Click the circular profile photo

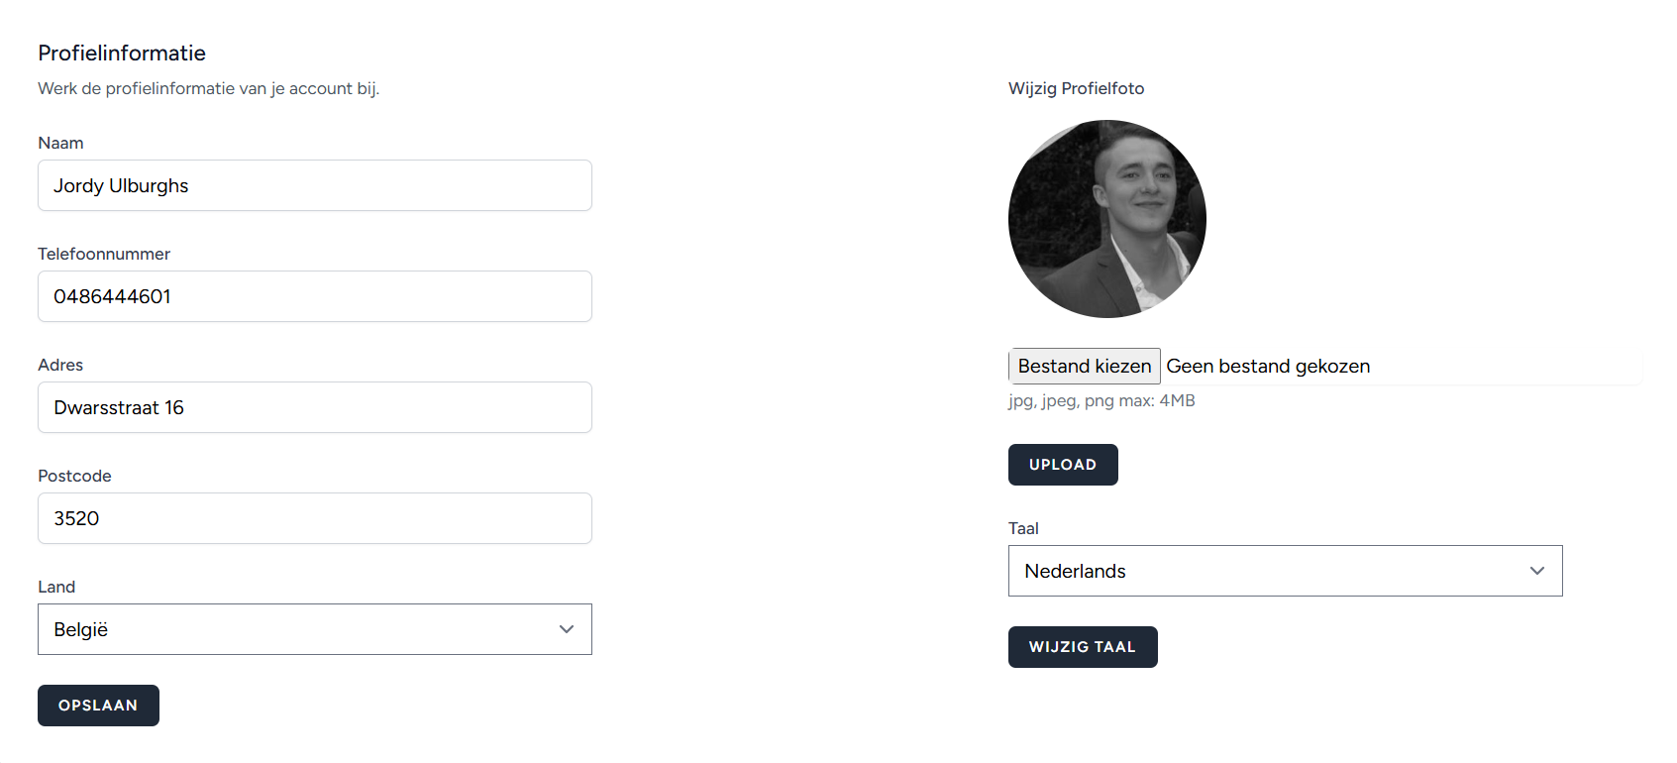(1106, 219)
